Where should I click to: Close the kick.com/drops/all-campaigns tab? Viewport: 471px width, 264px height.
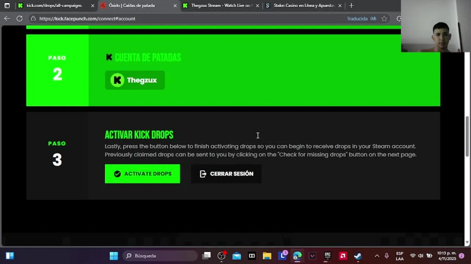[92, 5]
